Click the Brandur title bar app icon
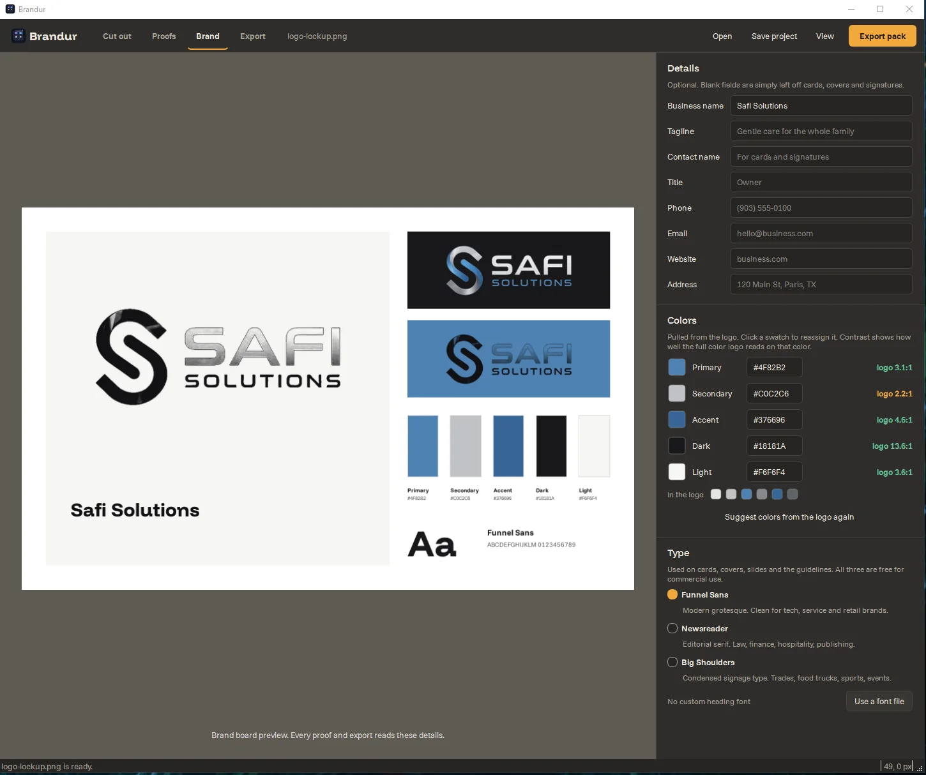The image size is (926, 775). (10, 9)
